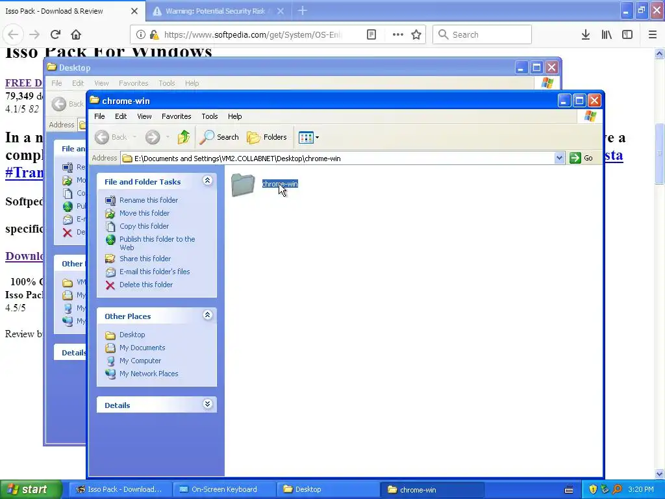Switch to On-Screen Keyboard in taskbar

pyautogui.click(x=224, y=489)
